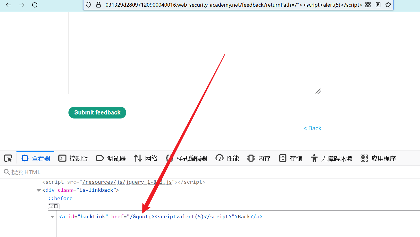420x237 pixels.
Task: Collapse the div class is-linkback node
Action: (38, 190)
